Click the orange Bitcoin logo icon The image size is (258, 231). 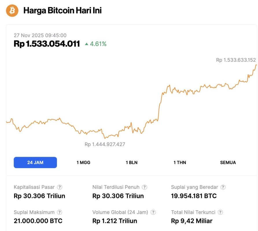click(x=12, y=11)
